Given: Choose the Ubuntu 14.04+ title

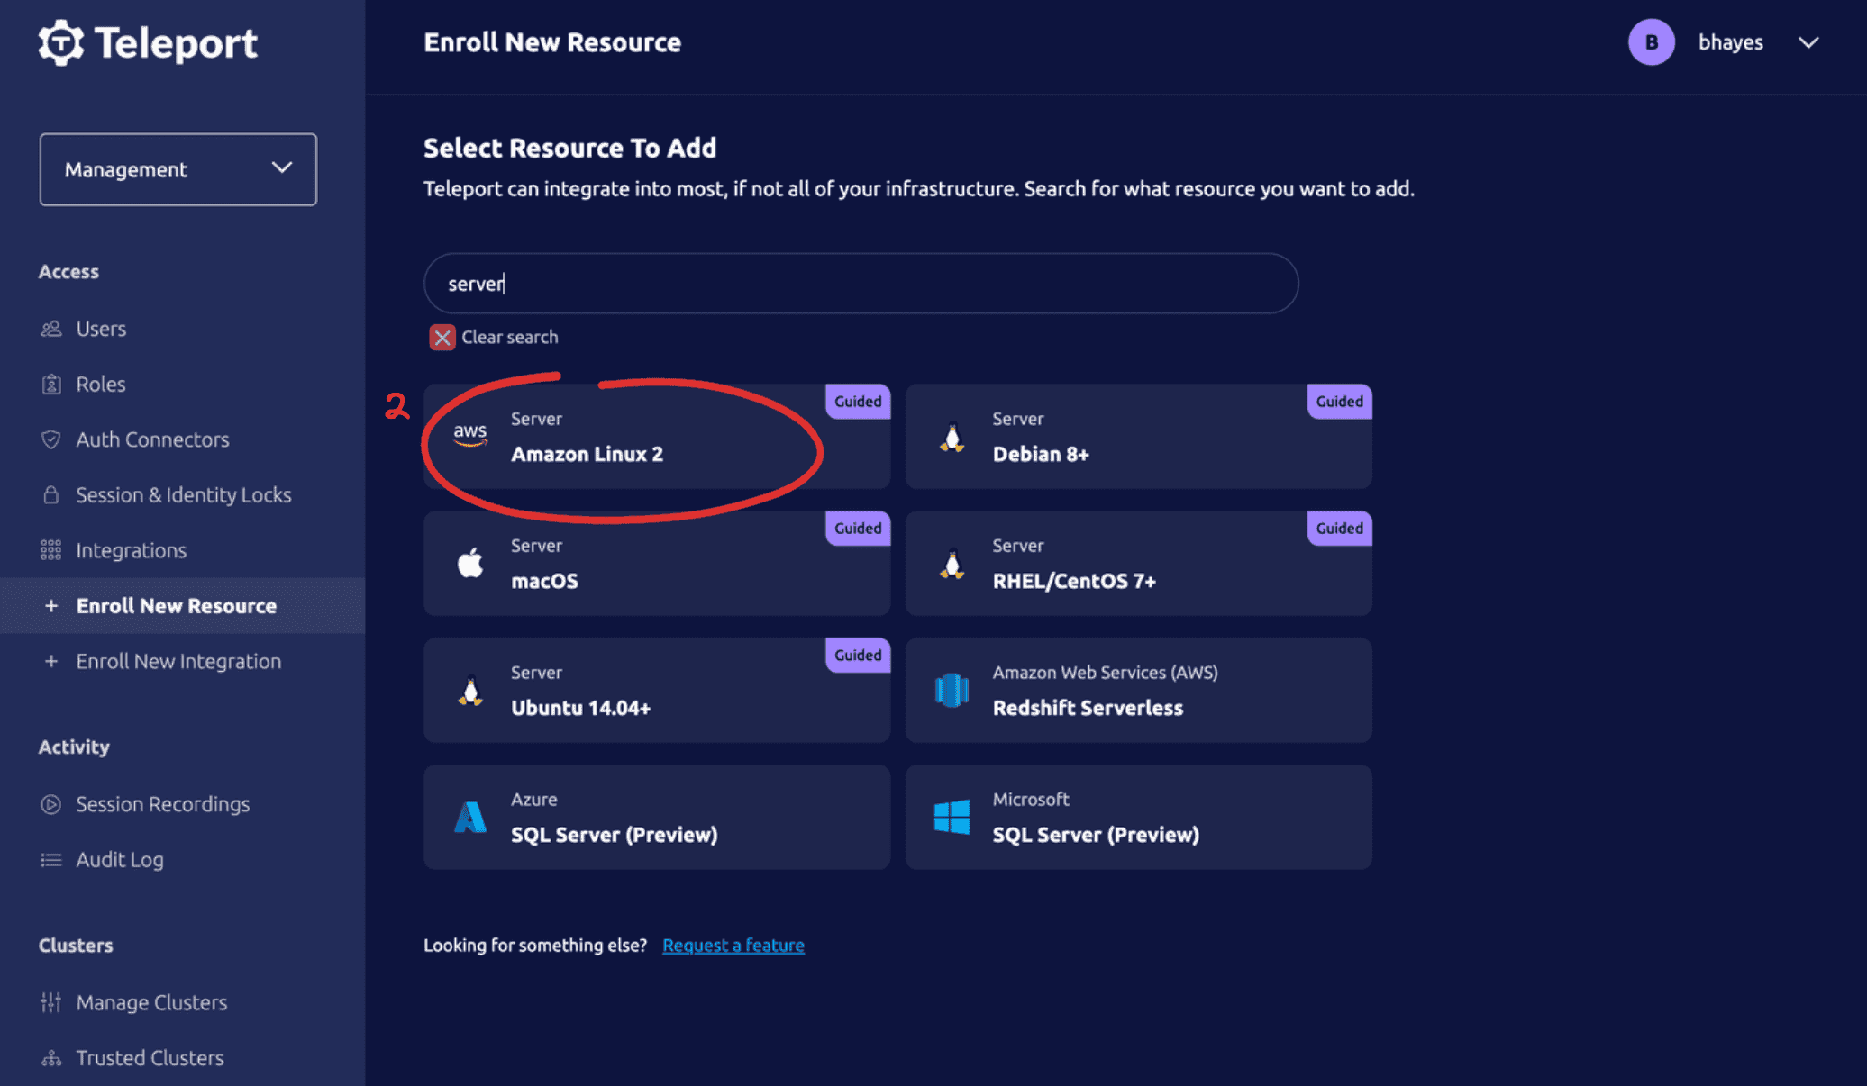Looking at the screenshot, I should coord(581,708).
